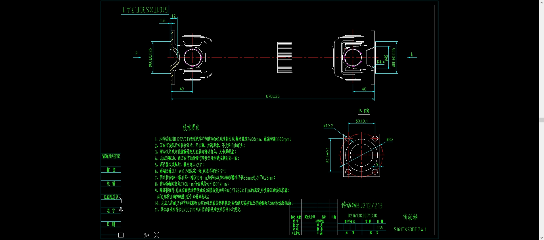This screenshot has width=544, height=240.
Task: Click the vertical scrollbar thumb
Action: click(541, 120)
